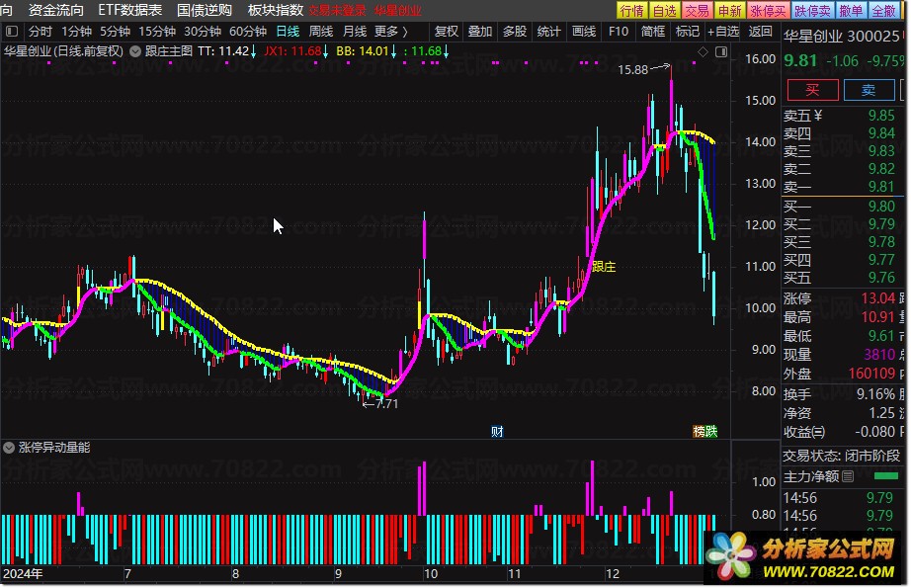This screenshot has height=588, width=911.
Task: Click the 交易 button
Action: pyautogui.click(x=697, y=11)
